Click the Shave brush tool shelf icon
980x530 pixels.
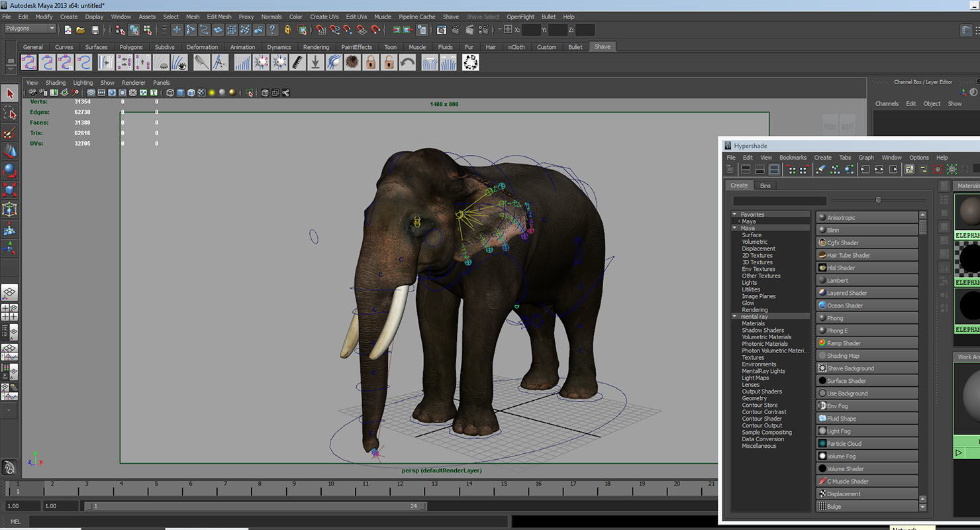point(202,62)
